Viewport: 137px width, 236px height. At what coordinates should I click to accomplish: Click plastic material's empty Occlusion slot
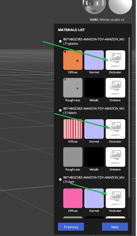tap(115, 60)
